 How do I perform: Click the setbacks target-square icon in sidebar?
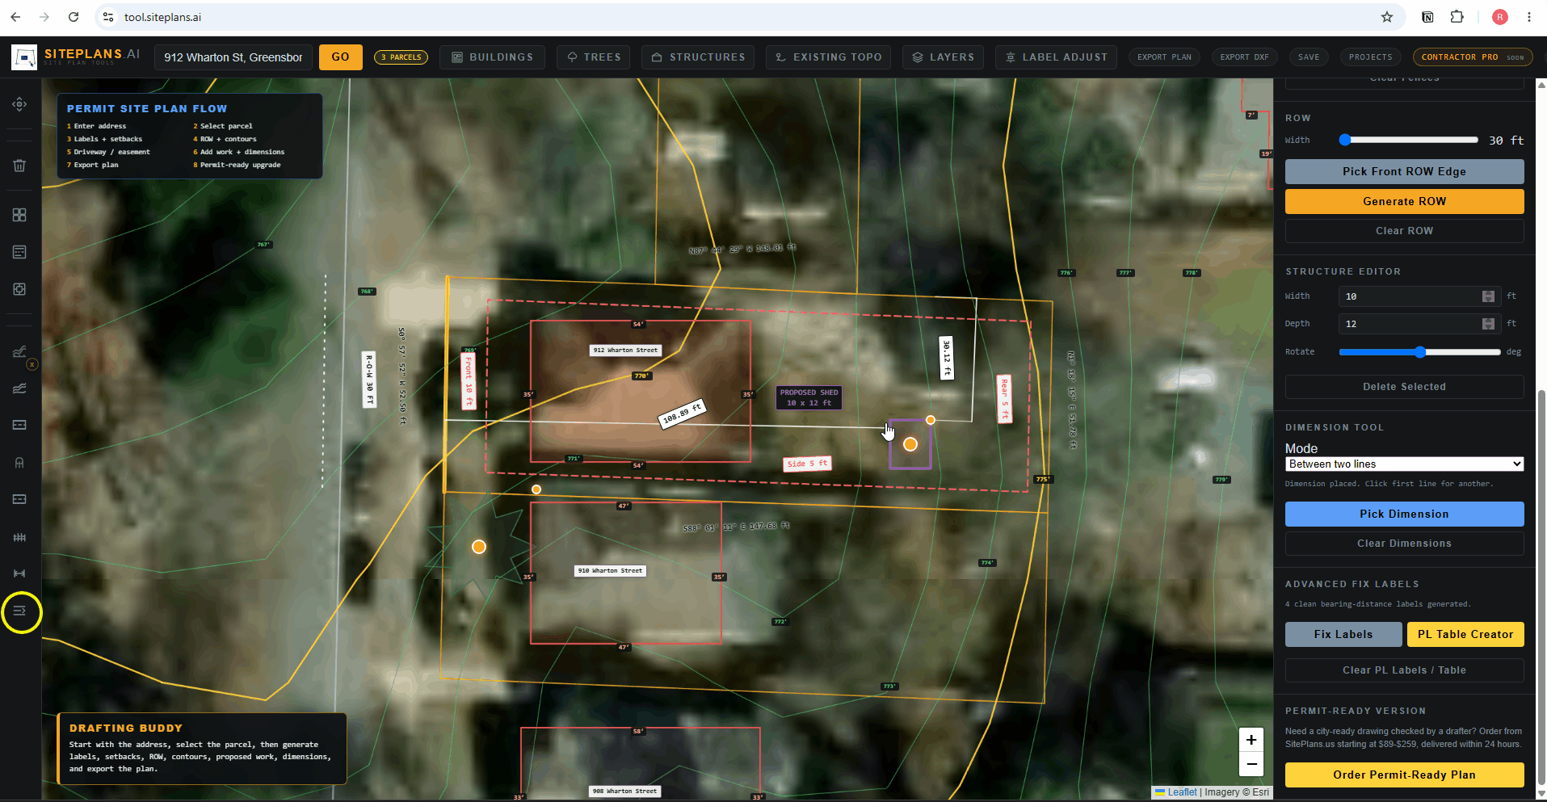pos(19,289)
